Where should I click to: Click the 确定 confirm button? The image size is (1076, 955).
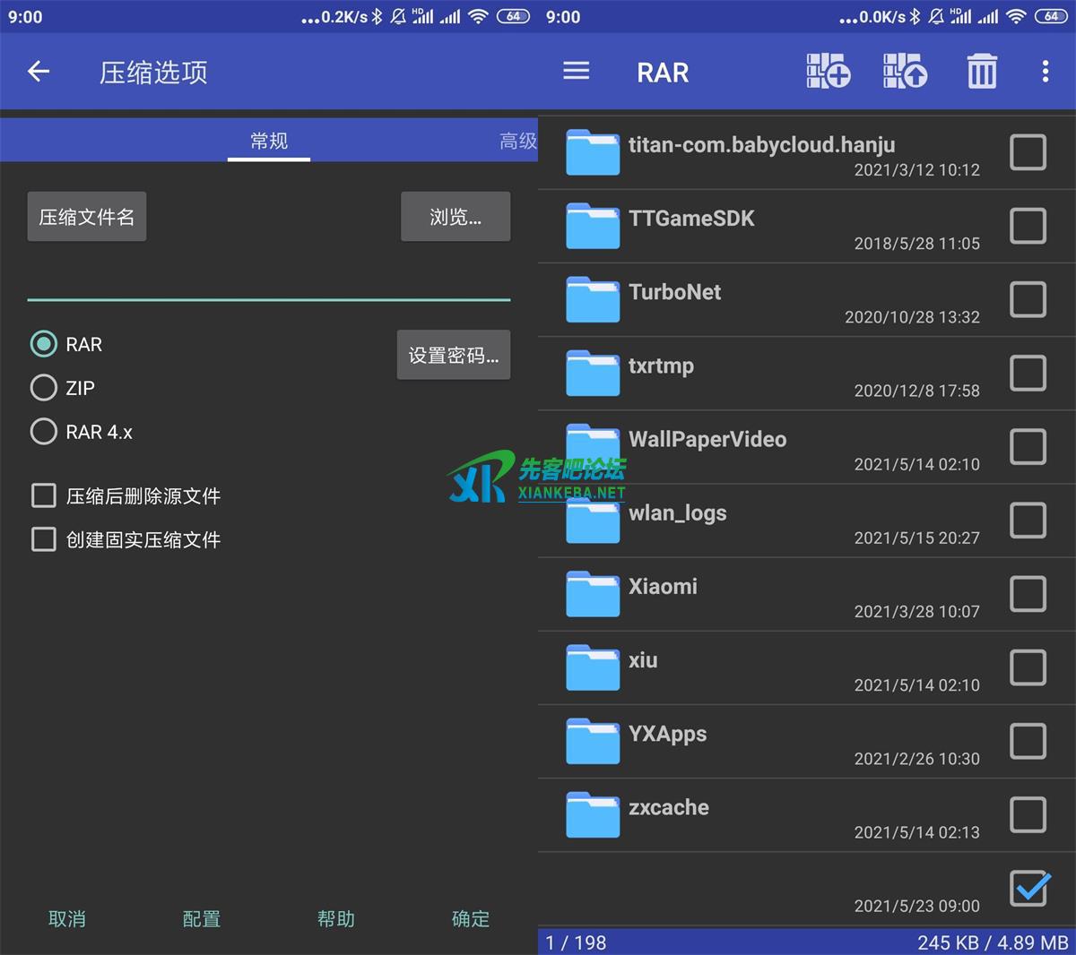470,918
